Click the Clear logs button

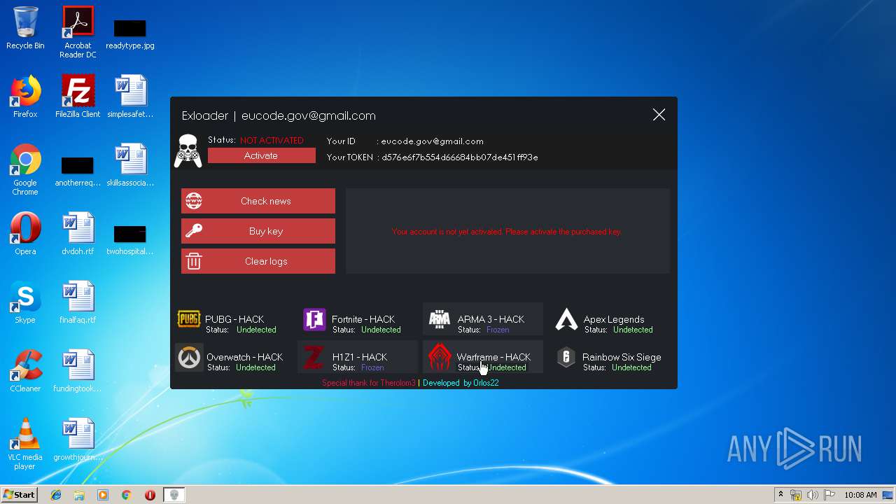(x=258, y=261)
